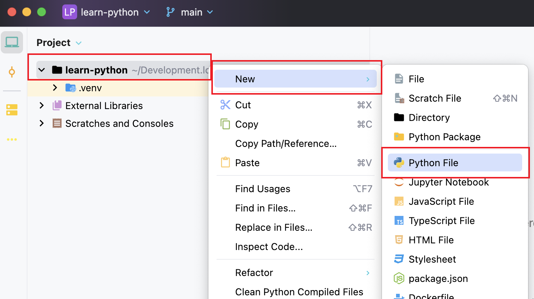Expand Scratches and Consoles node
This screenshot has height=299, width=534.
click(x=42, y=124)
